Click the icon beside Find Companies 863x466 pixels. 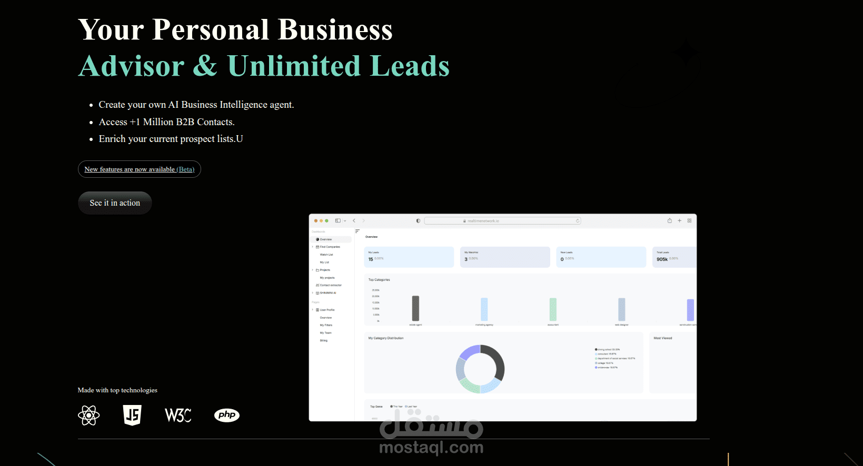point(318,247)
